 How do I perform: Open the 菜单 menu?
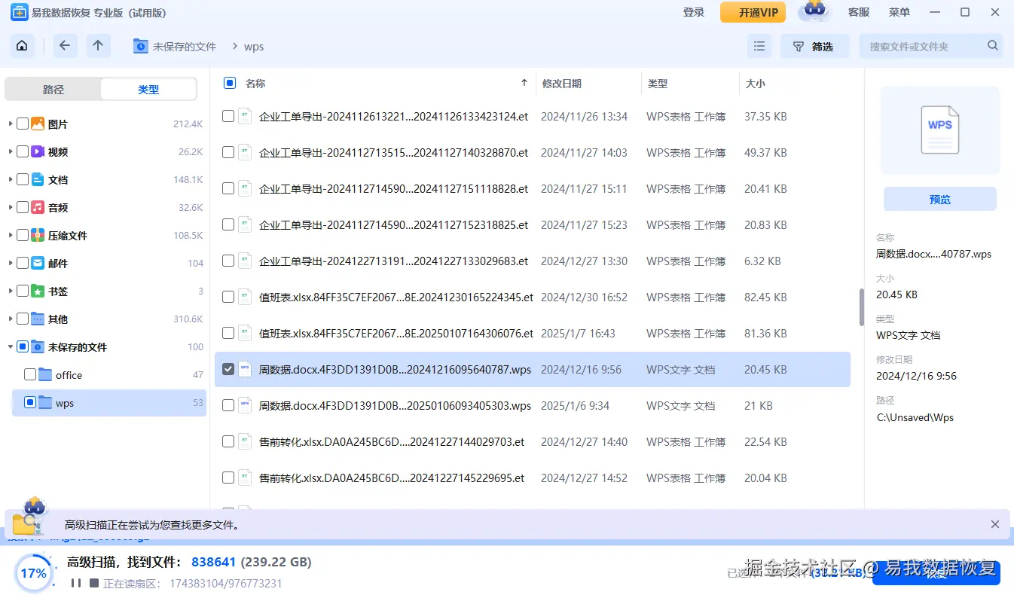[899, 12]
